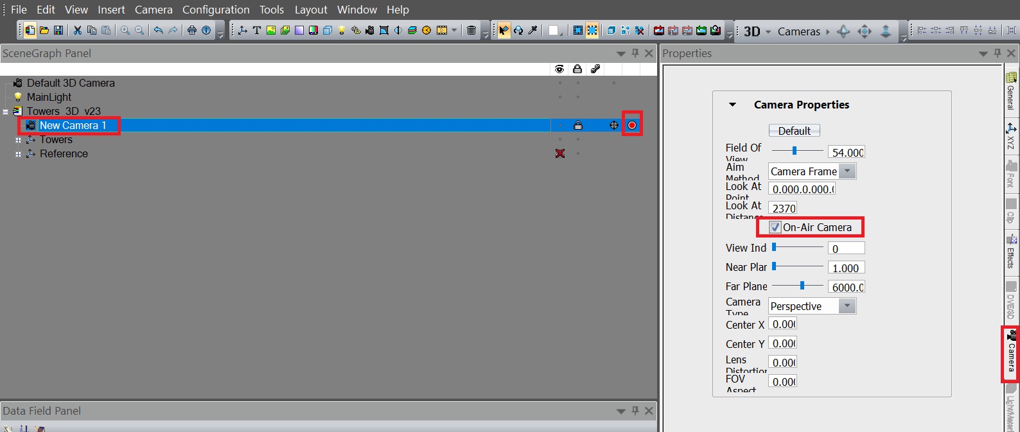This screenshot has height=432, width=1020.
Task: Click the print icon in toolbar
Action: pos(191,30)
